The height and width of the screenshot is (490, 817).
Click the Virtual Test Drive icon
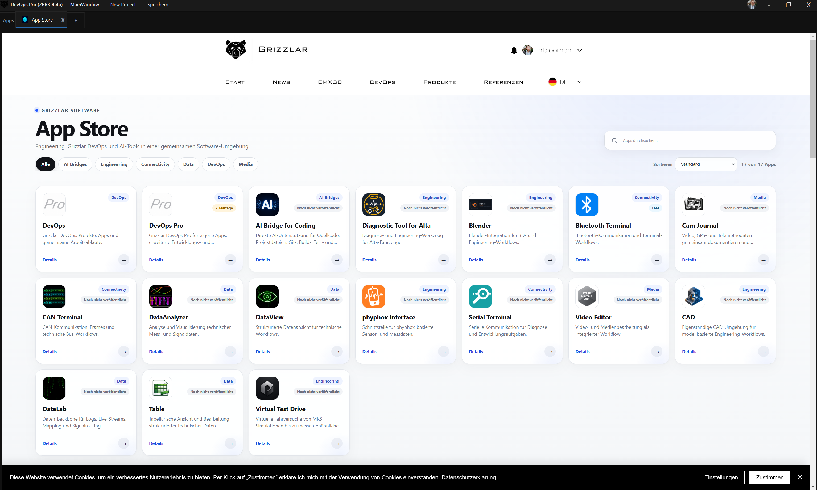(267, 388)
